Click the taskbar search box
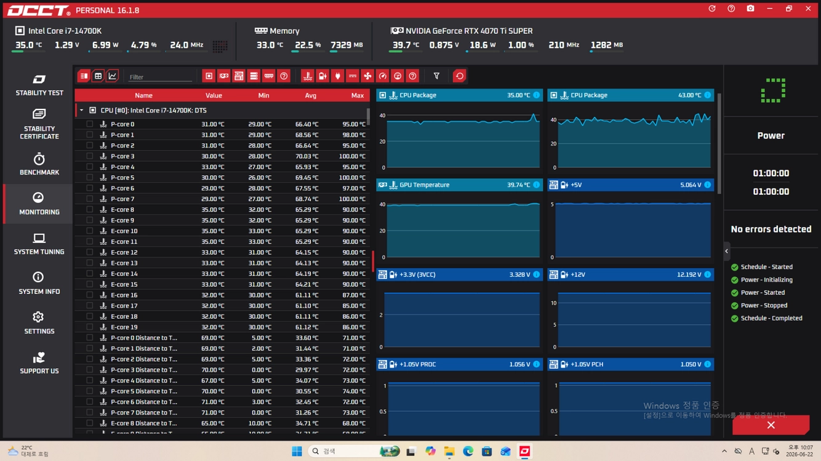 point(354,451)
